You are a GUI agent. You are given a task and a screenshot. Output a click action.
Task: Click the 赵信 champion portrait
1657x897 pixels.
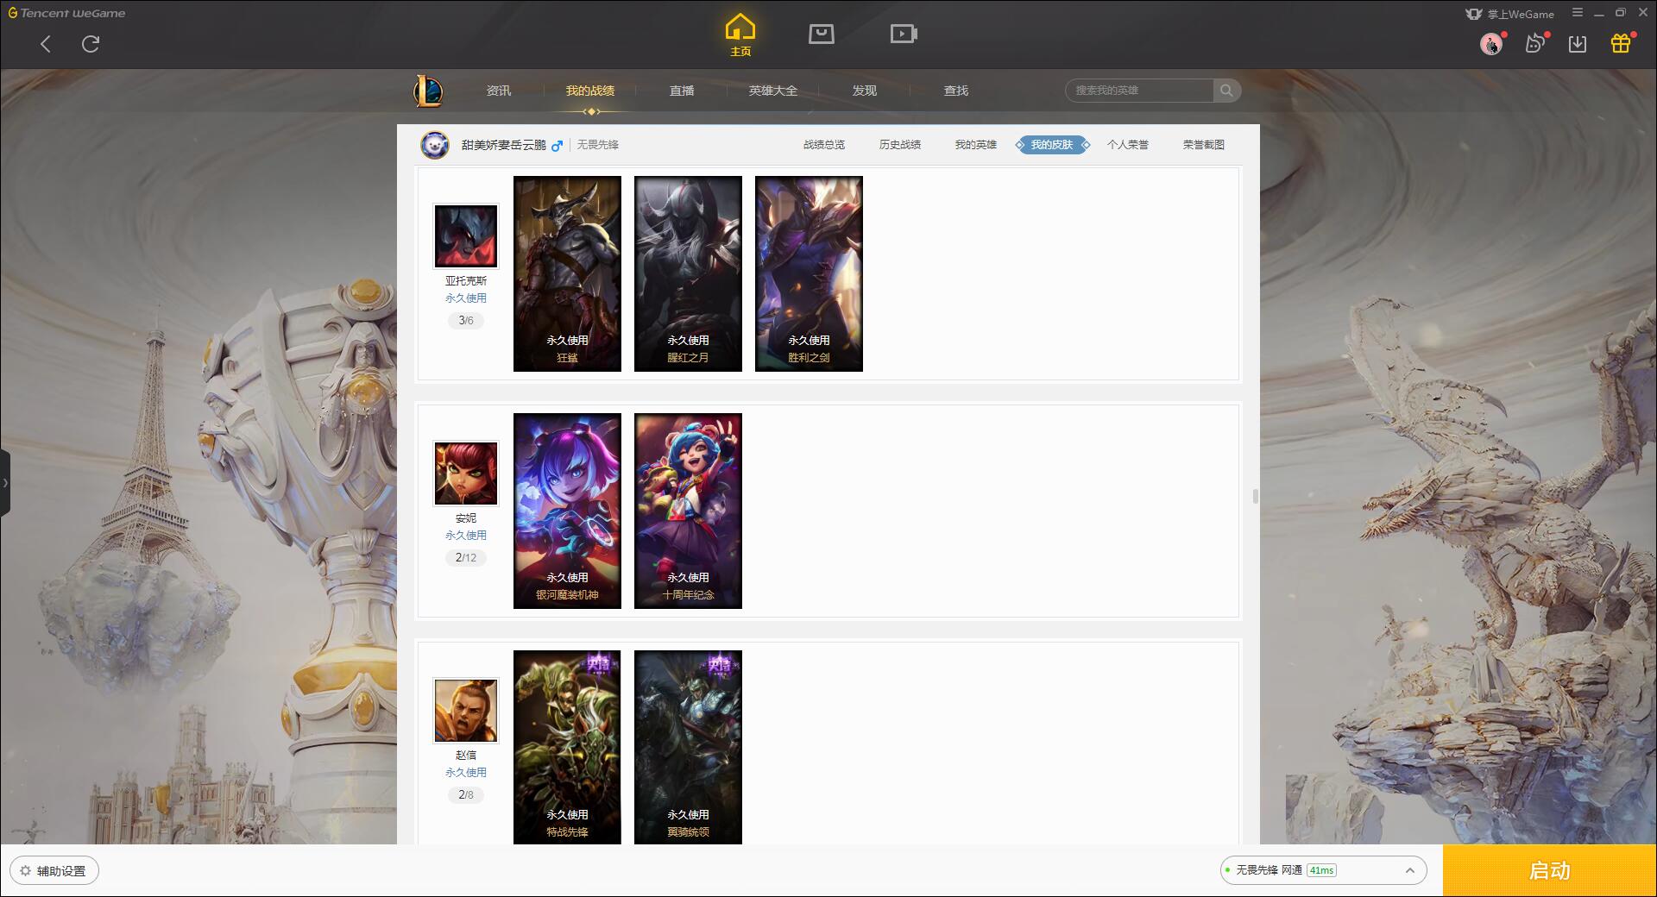click(x=466, y=711)
